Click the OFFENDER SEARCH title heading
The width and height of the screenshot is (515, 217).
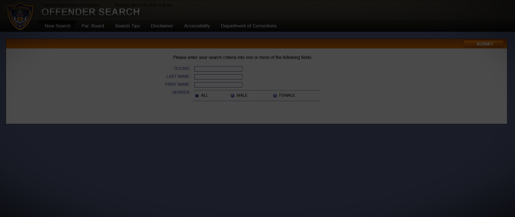coord(91,12)
